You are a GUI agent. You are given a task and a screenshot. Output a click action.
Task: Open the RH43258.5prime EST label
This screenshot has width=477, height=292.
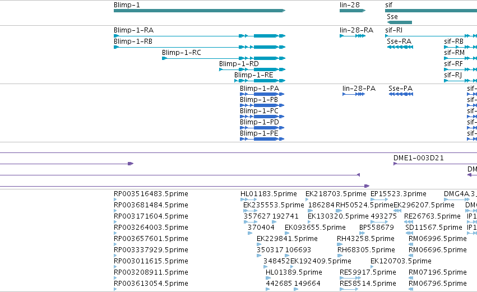(x=365, y=239)
